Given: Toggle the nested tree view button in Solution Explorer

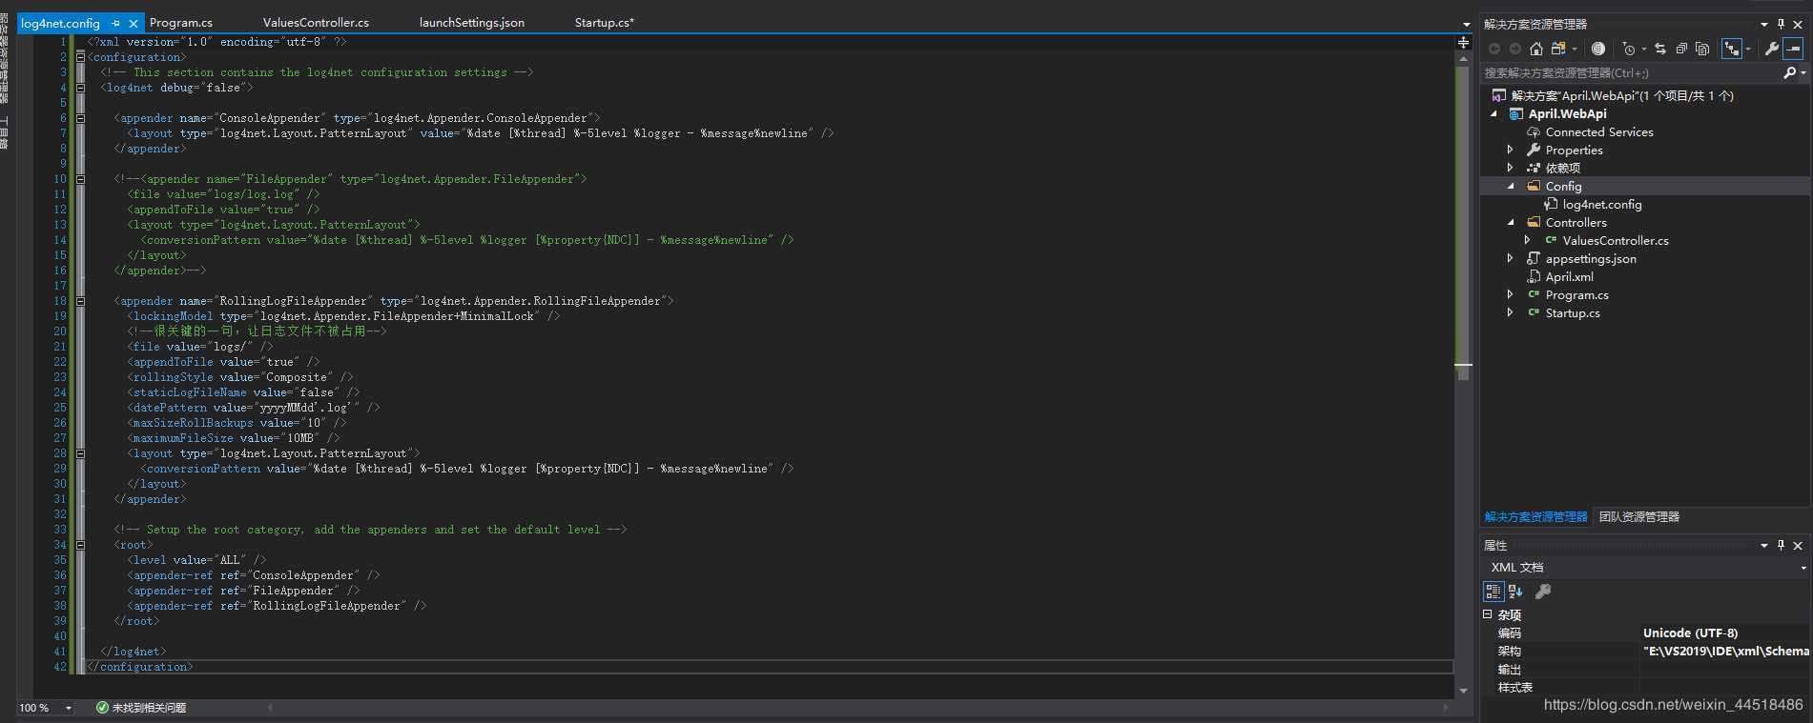Looking at the screenshot, I should click(x=1731, y=49).
